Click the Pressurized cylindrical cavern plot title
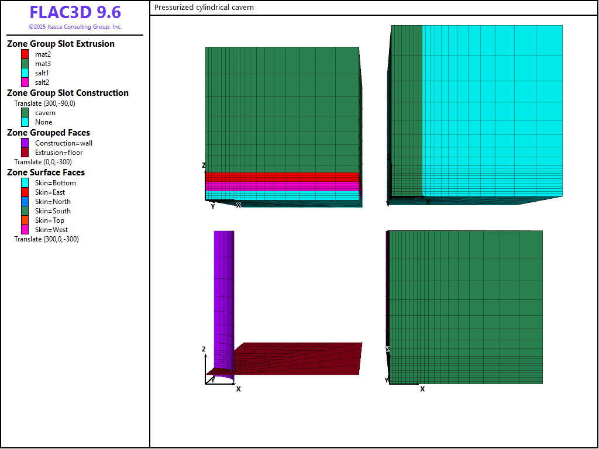 pyautogui.click(x=204, y=8)
